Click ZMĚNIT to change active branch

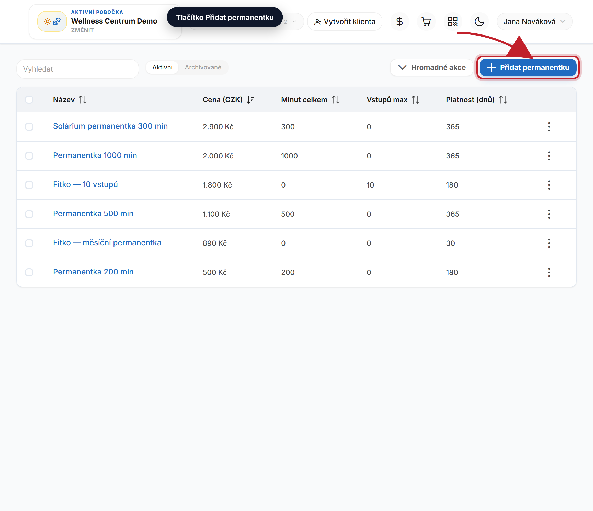[x=82, y=30]
